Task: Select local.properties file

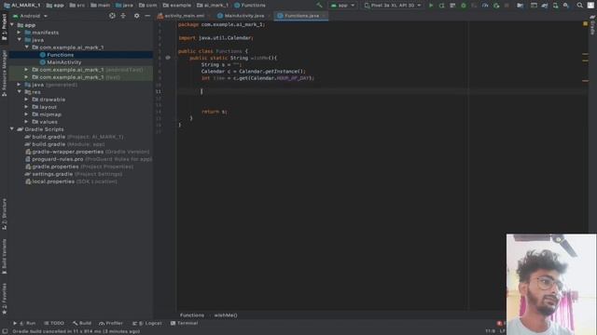Action: pos(71,181)
